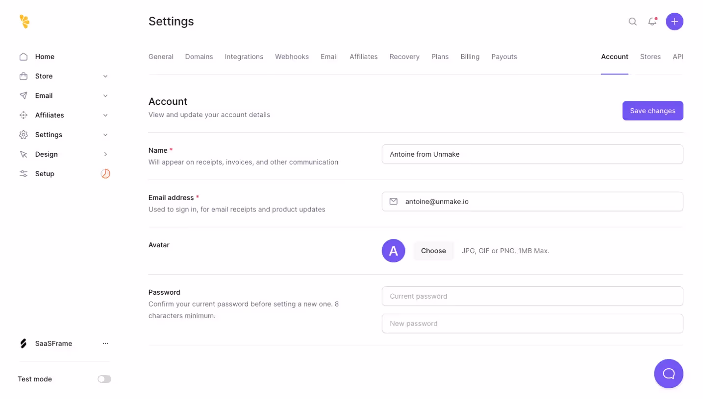Click the SaaSFrame logo at the sidebar bottom

tap(23, 343)
